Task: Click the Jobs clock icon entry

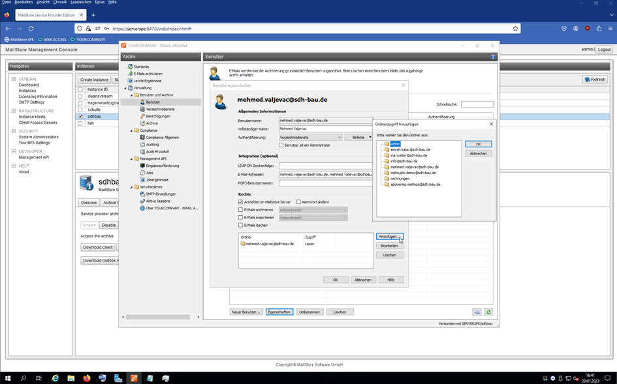Action: [150, 173]
